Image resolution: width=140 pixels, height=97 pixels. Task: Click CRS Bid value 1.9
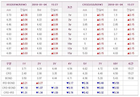coord(116,15)
